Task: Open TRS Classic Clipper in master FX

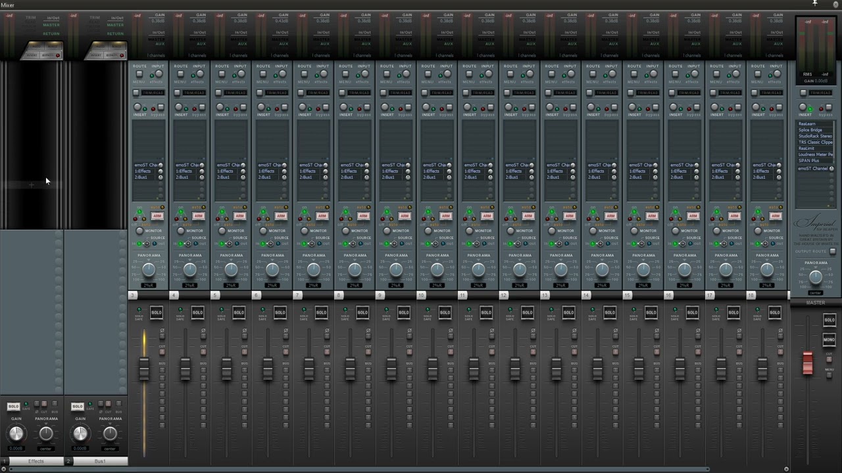Action: click(x=815, y=142)
